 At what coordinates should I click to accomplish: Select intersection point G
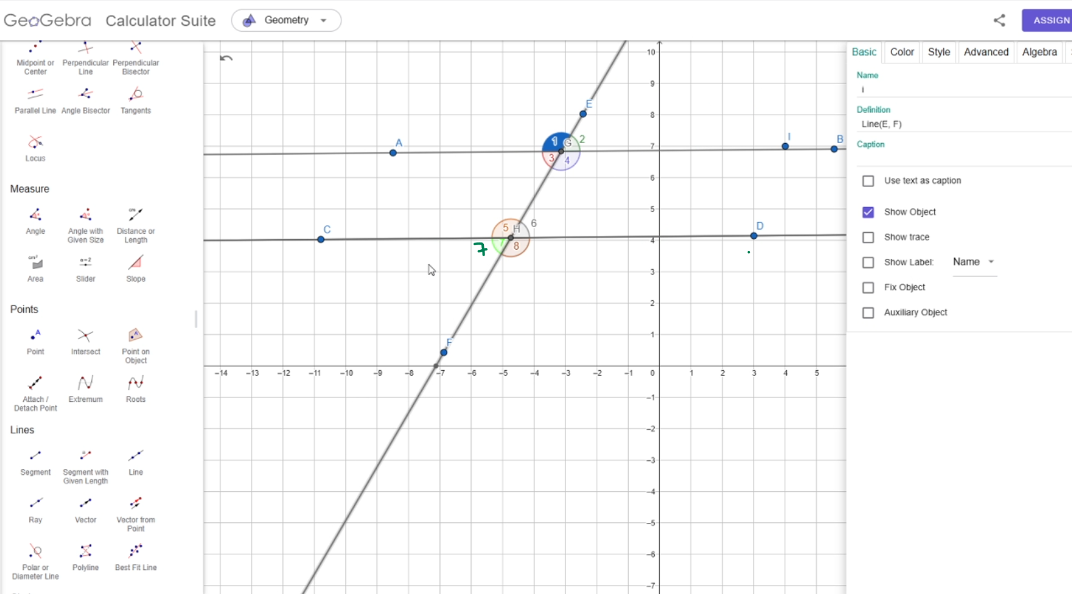[561, 151]
